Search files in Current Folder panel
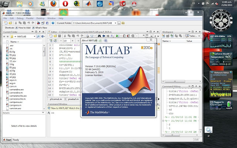 [38, 36]
